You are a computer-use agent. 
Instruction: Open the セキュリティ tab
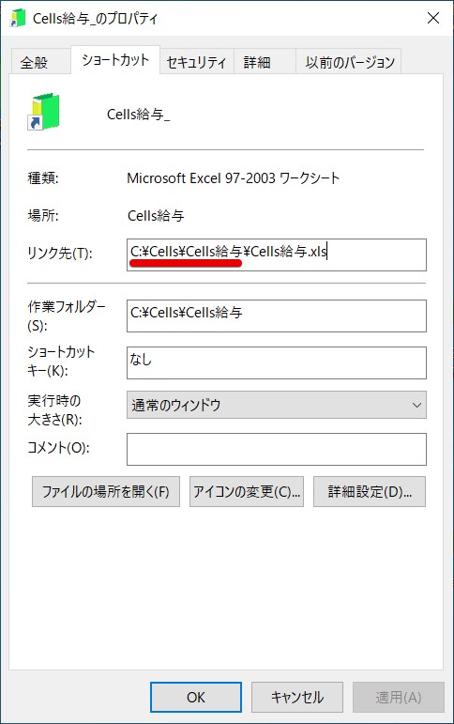(197, 61)
